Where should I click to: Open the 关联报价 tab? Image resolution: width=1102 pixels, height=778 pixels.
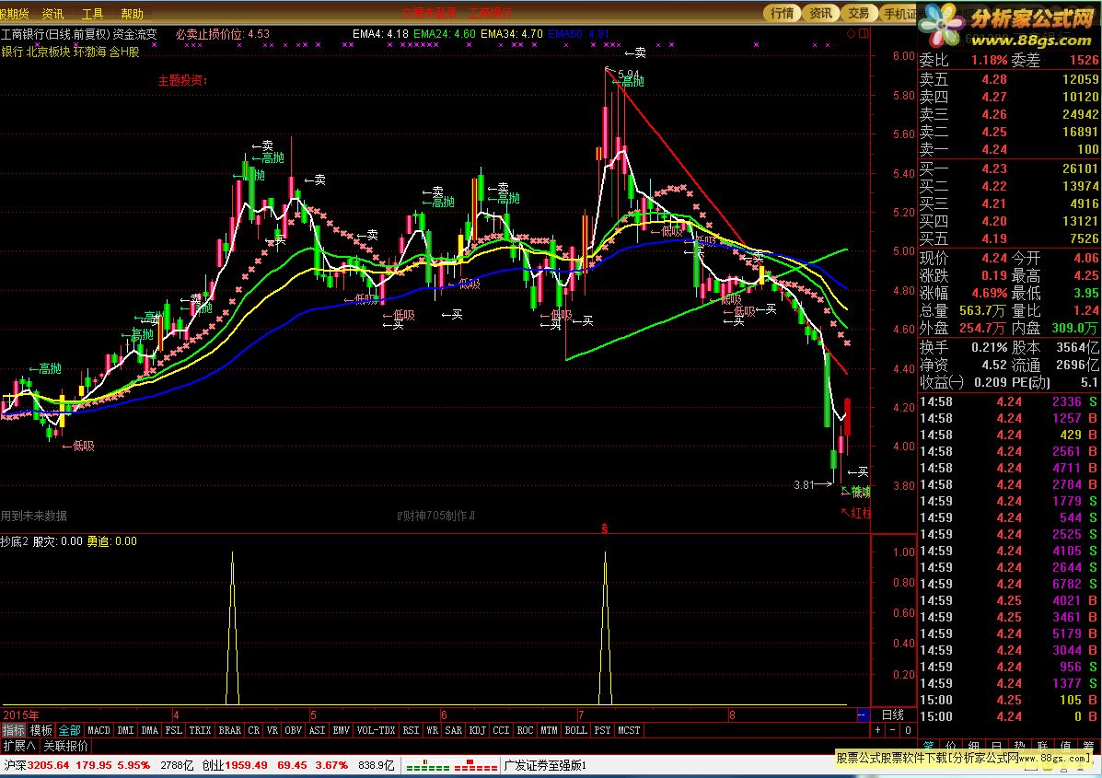pyautogui.click(x=66, y=746)
